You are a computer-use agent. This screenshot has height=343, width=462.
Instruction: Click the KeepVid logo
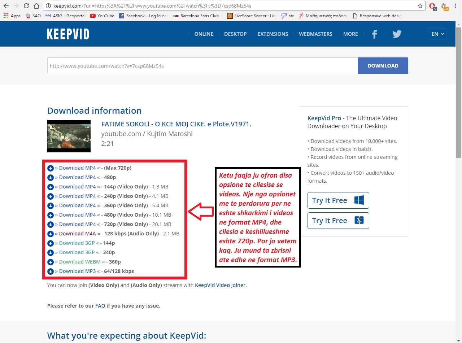pos(68,34)
